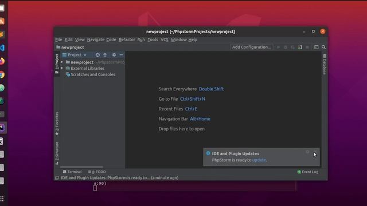Select Scratches and Consoles item
The width and height of the screenshot is (367, 206).
93,74
